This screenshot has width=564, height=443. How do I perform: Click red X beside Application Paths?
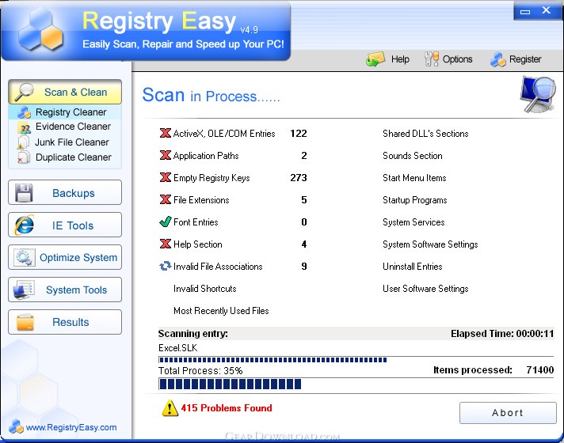[165, 155]
